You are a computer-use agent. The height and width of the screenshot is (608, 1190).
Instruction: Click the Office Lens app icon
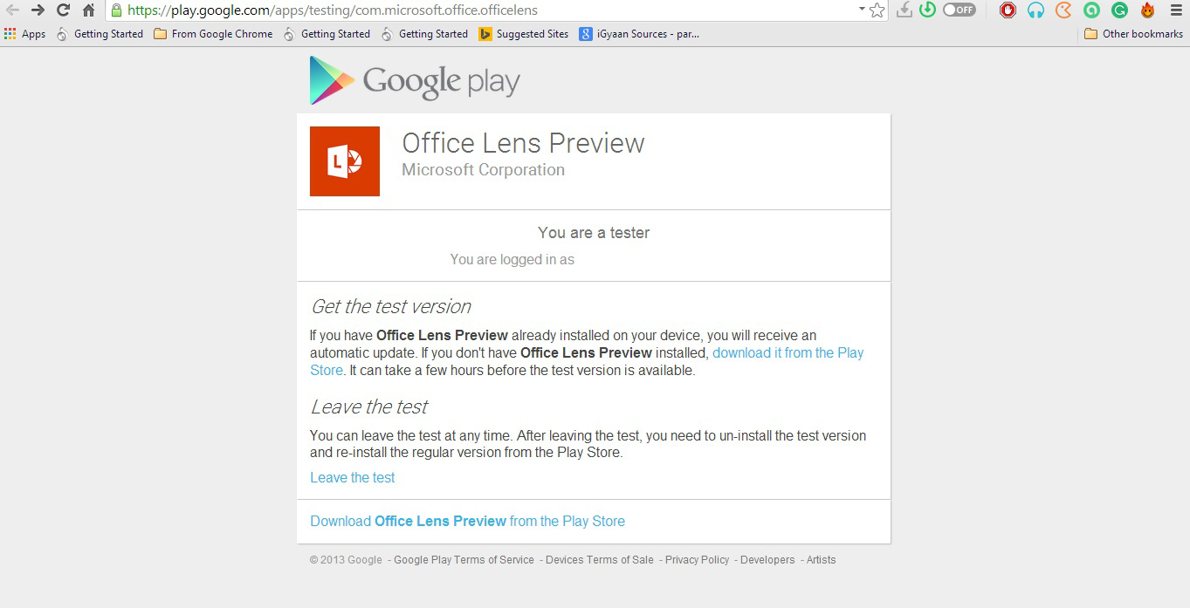(345, 161)
